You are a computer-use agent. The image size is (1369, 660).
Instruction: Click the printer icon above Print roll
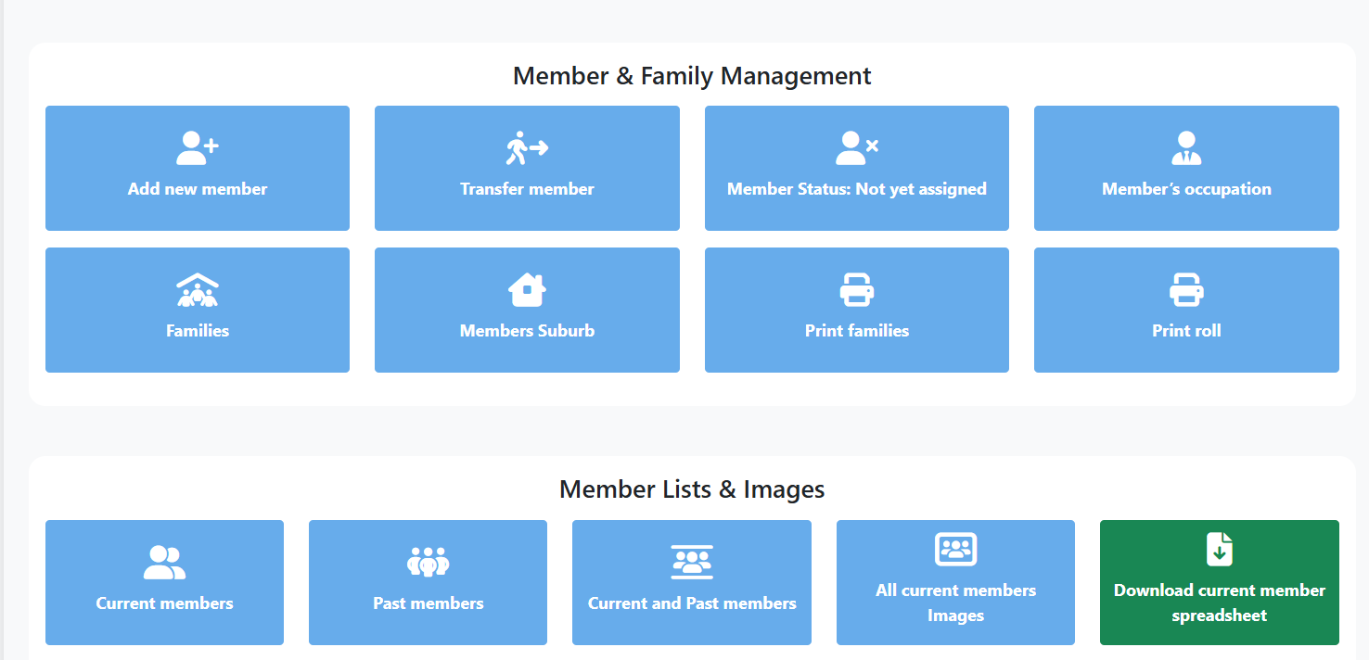coord(1186,289)
